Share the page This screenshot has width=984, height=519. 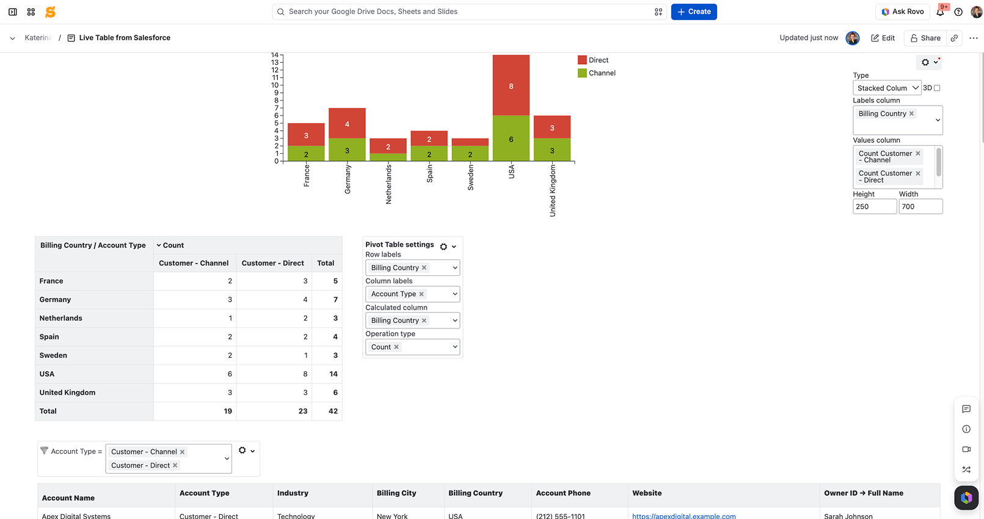click(x=925, y=38)
